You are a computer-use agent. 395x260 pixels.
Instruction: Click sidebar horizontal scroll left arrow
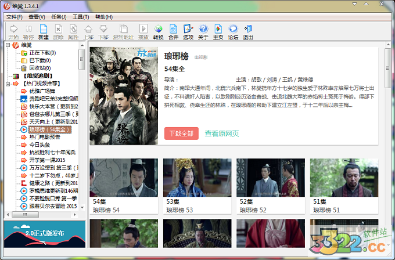pyautogui.click(x=8, y=215)
